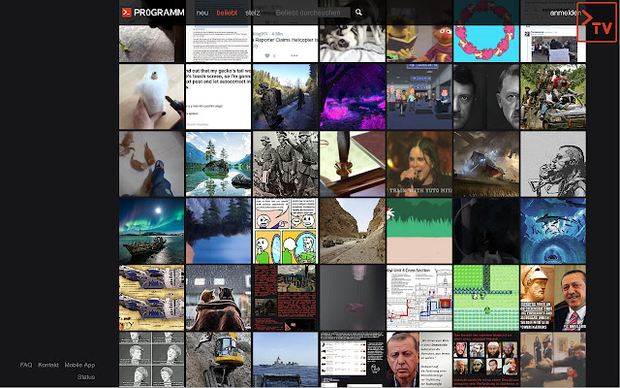
Task: Open the Bert and Ernie puppets thumbnail
Action: tap(419, 44)
